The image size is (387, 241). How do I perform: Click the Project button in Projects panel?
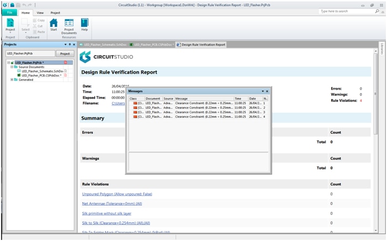(x=65, y=54)
